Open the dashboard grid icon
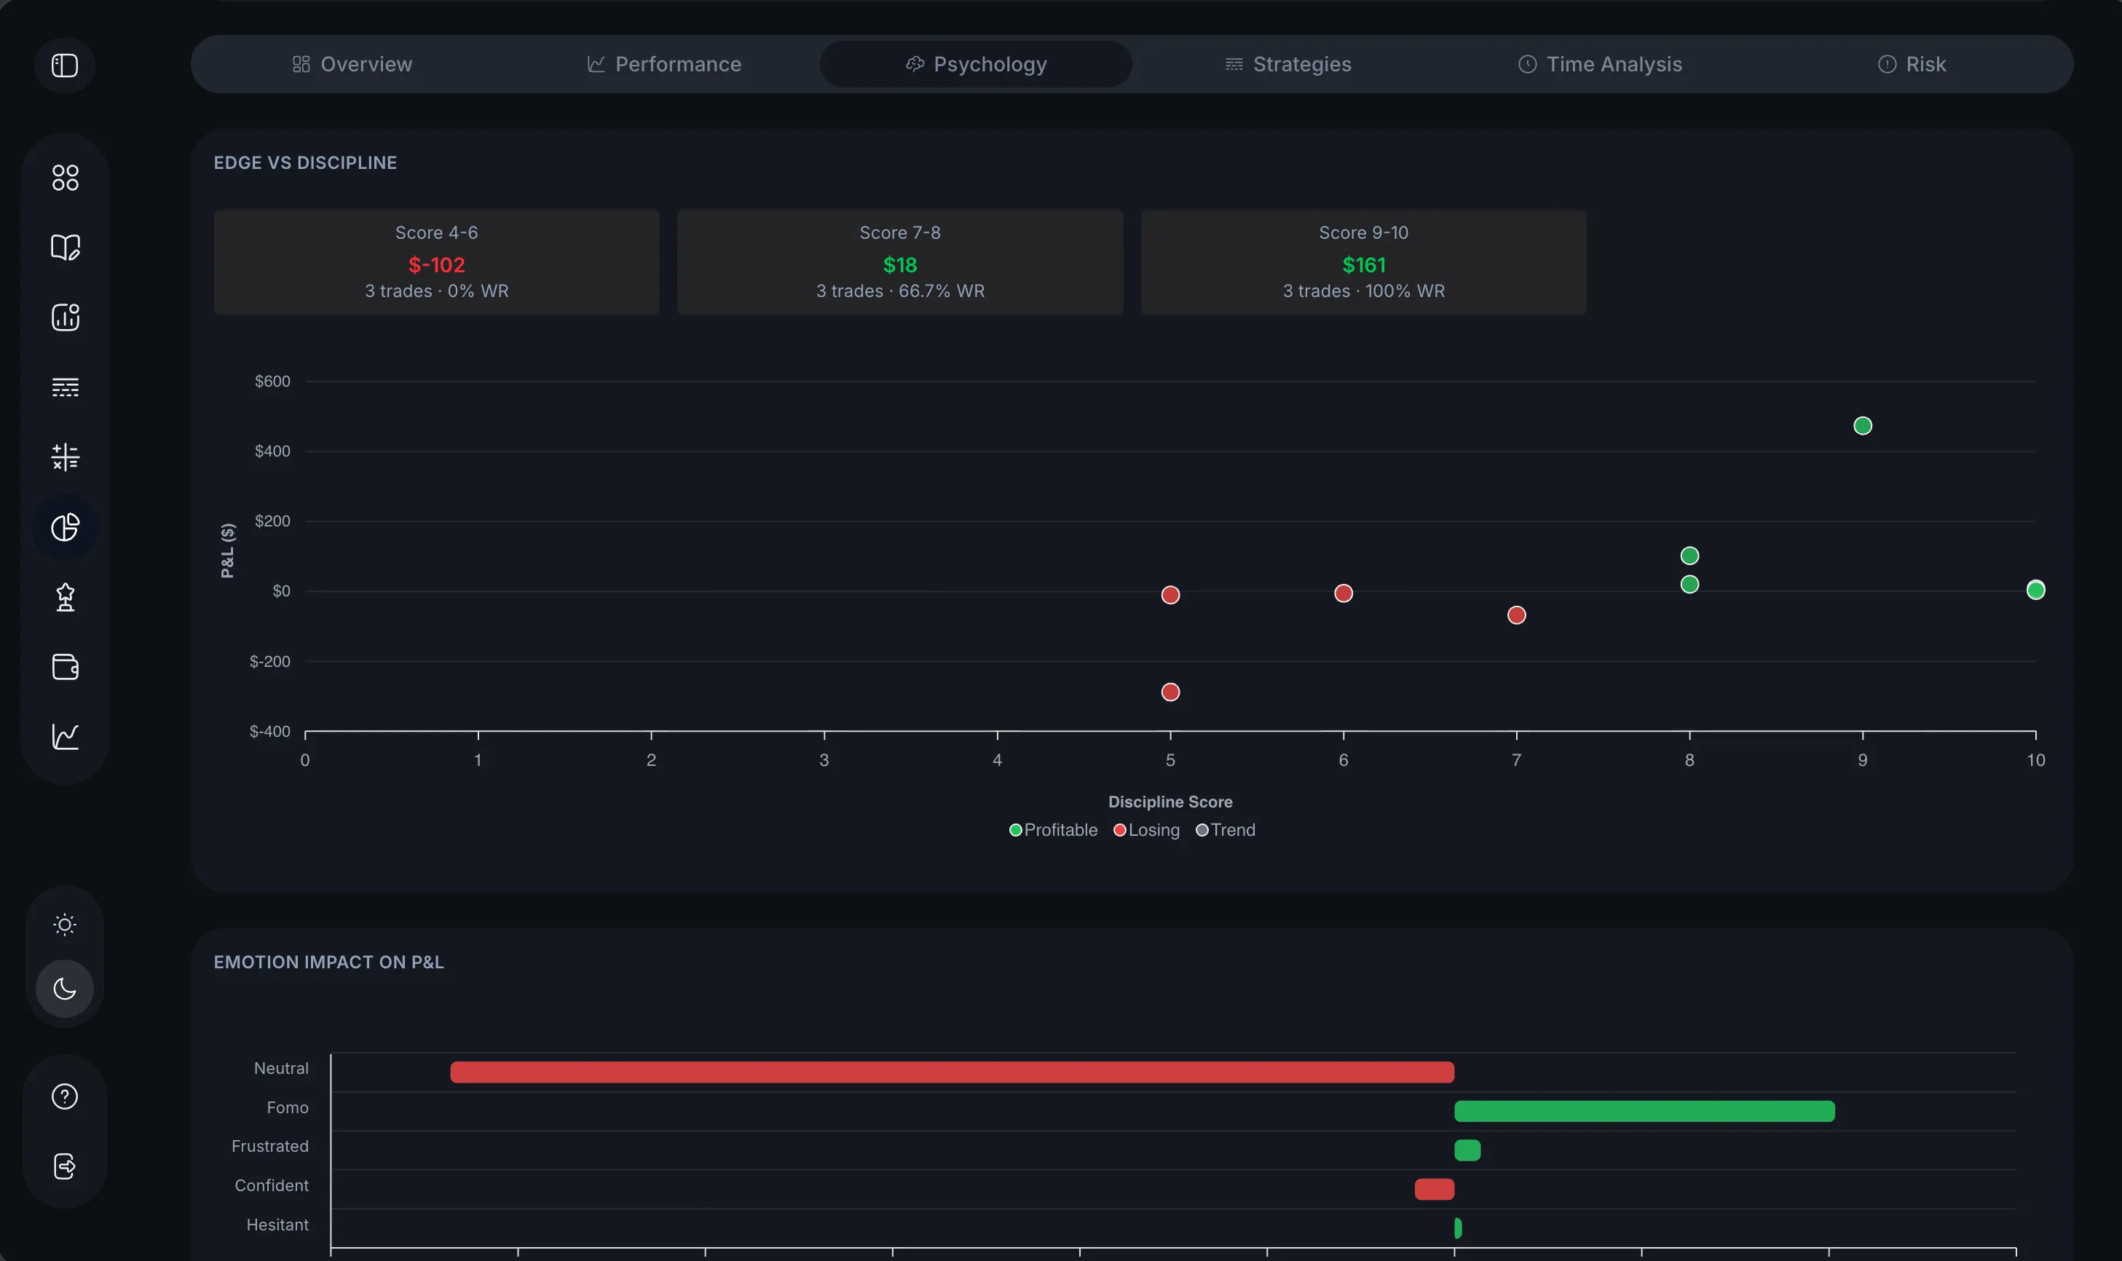The height and width of the screenshot is (1261, 2122). click(65, 178)
